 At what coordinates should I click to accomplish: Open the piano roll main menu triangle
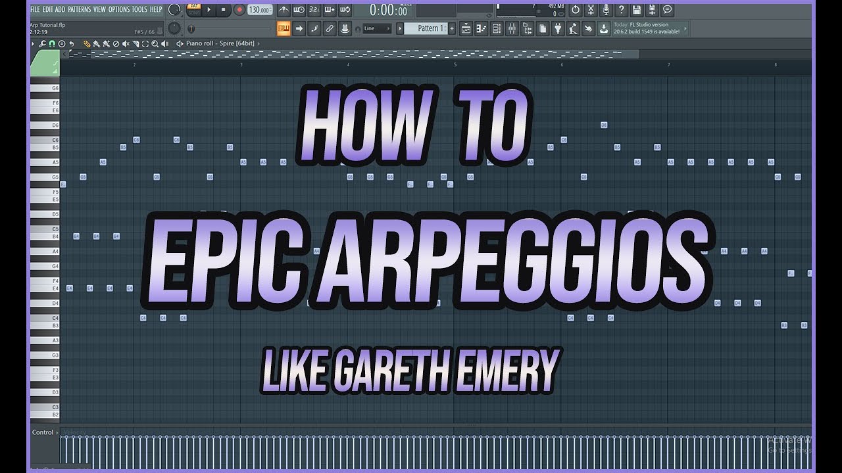point(33,43)
